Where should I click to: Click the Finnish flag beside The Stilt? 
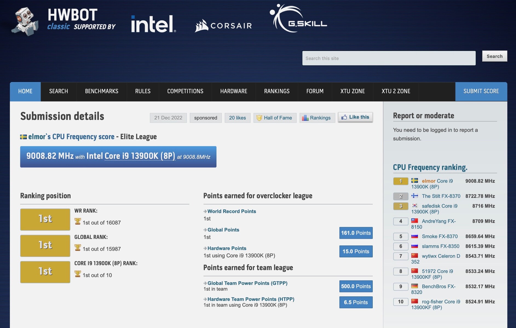coord(415,196)
